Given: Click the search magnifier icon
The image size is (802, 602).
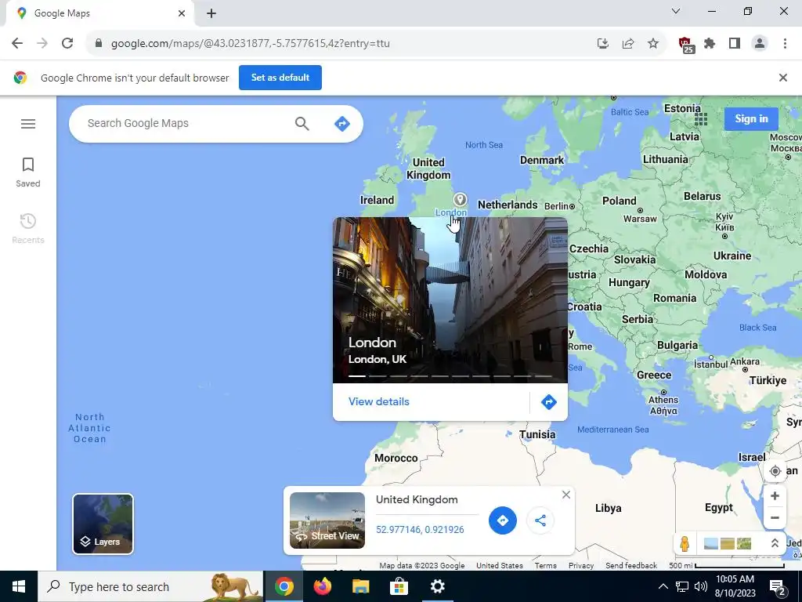Looking at the screenshot, I should 302,123.
